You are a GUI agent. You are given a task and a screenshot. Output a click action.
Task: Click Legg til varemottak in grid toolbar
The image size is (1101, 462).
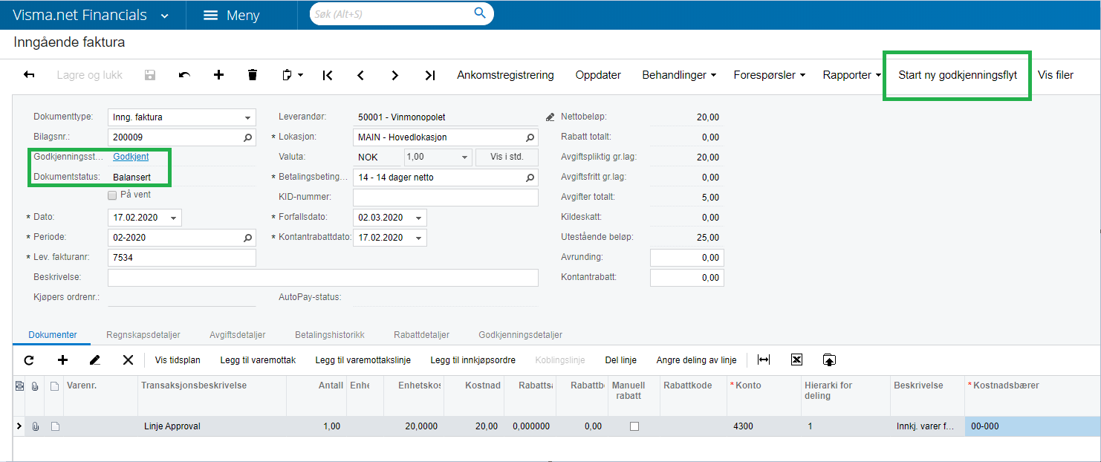pos(259,360)
